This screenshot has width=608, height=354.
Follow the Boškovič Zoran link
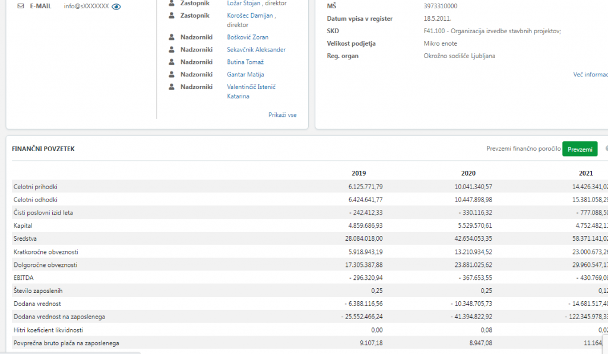point(248,37)
